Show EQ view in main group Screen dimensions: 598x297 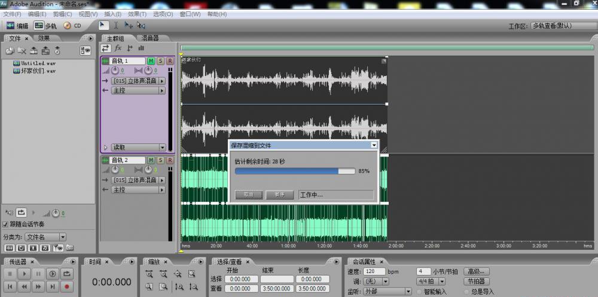point(141,48)
